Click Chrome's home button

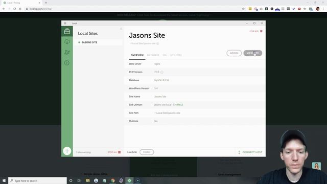(20, 9)
